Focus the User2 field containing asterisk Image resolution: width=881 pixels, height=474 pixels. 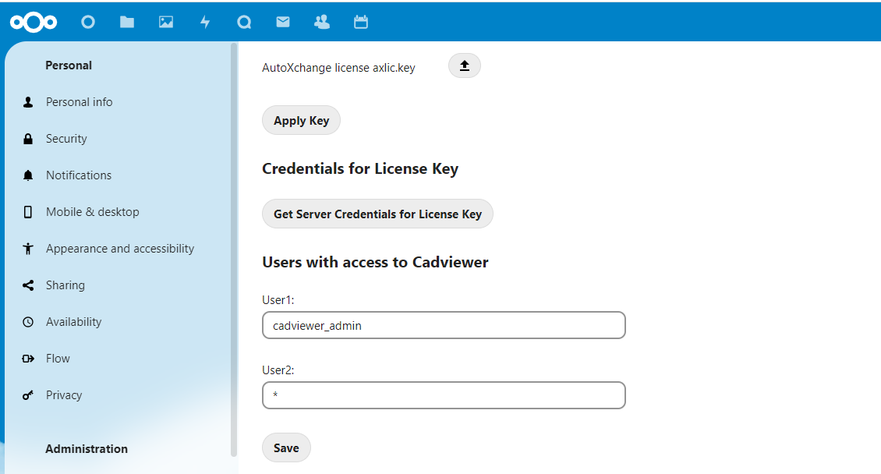[x=444, y=395]
